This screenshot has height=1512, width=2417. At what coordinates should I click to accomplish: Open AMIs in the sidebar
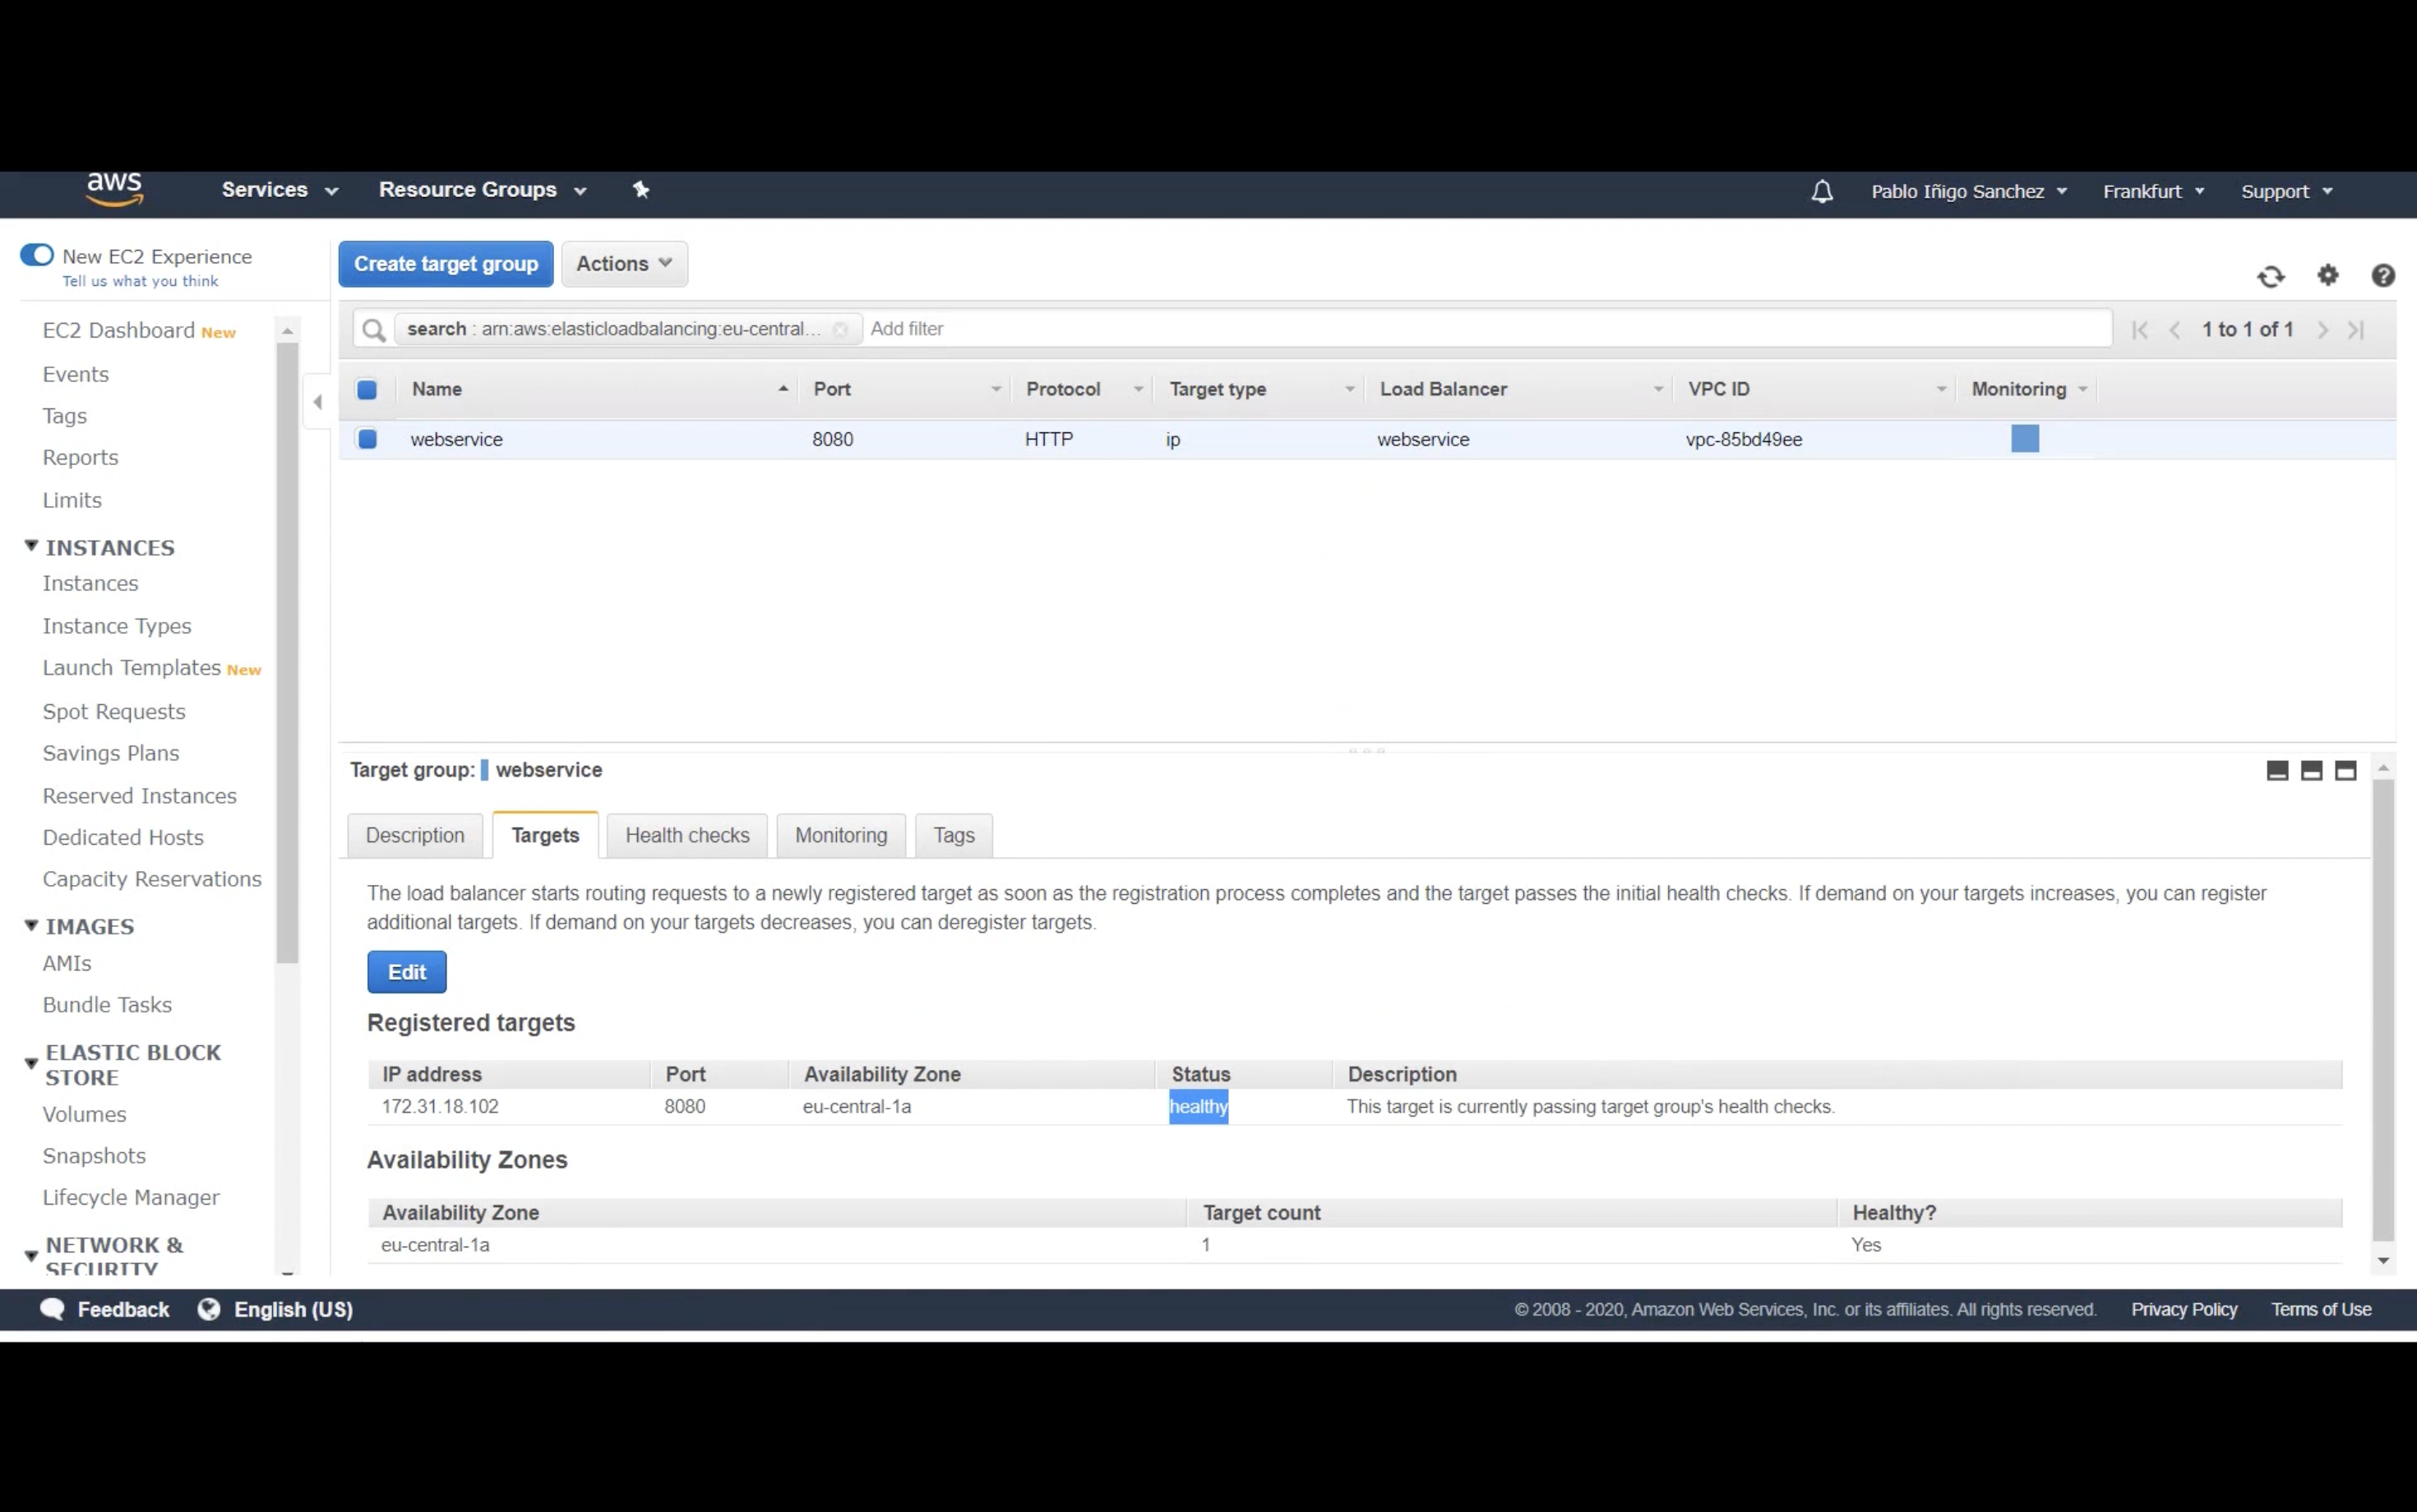(x=67, y=963)
